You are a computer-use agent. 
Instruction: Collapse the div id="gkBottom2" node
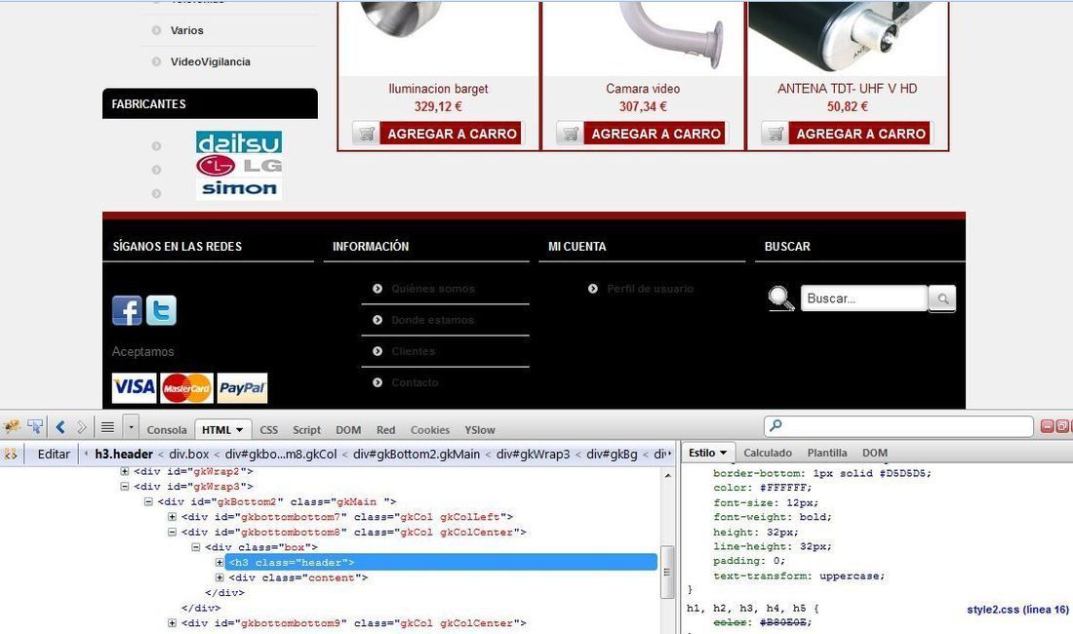[148, 501]
